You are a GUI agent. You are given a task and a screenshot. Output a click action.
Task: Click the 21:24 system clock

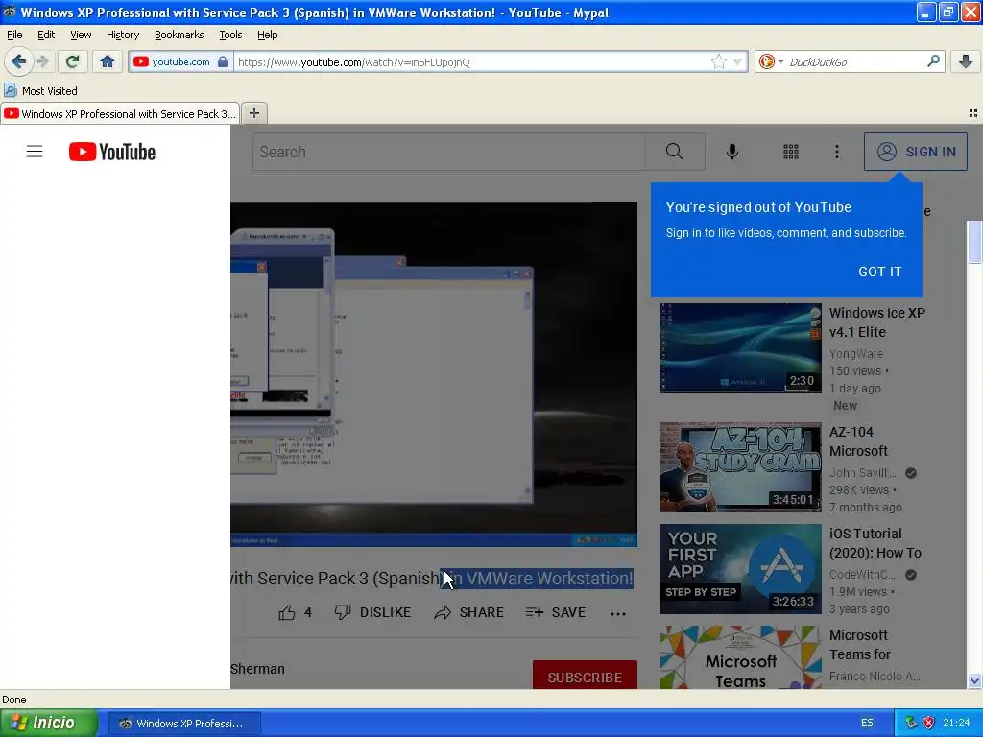click(x=956, y=723)
